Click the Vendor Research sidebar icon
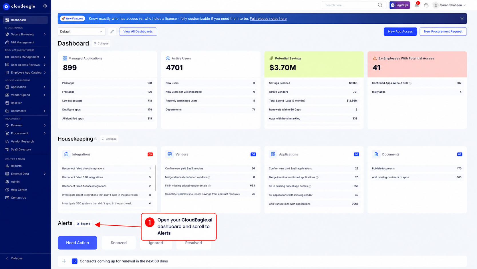The width and height of the screenshot is (477, 269). point(7,141)
